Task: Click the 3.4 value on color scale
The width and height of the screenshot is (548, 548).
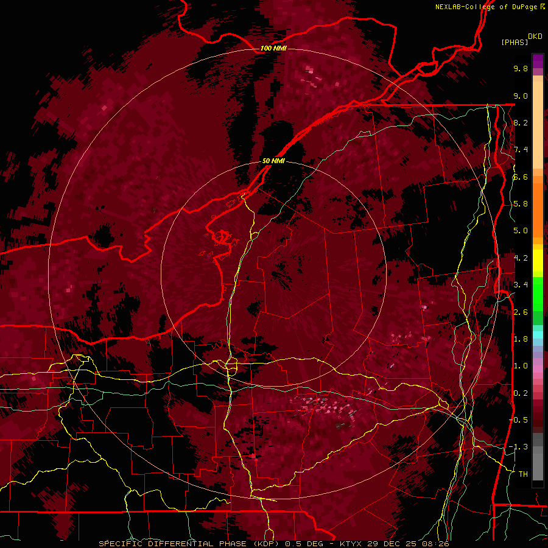Action: pyautogui.click(x=521, y=285)
